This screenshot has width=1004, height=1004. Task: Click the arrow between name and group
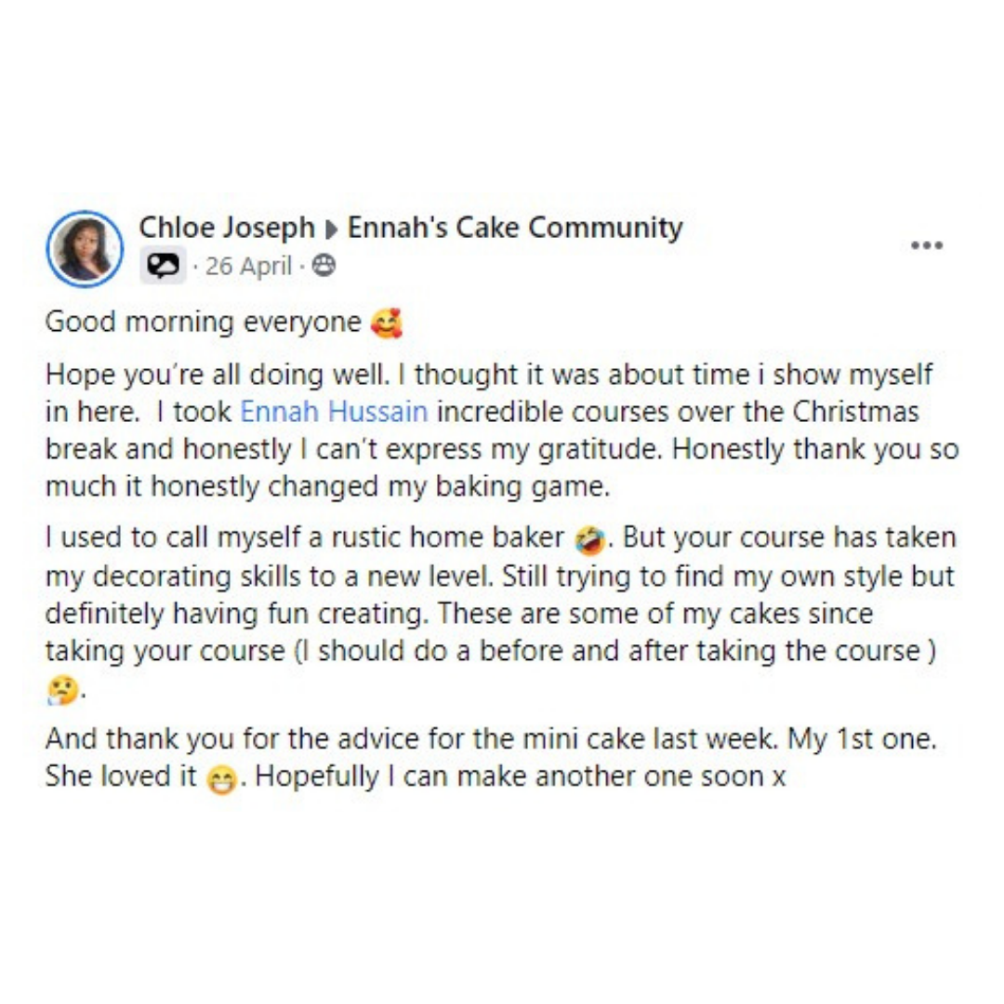point(331,230)
